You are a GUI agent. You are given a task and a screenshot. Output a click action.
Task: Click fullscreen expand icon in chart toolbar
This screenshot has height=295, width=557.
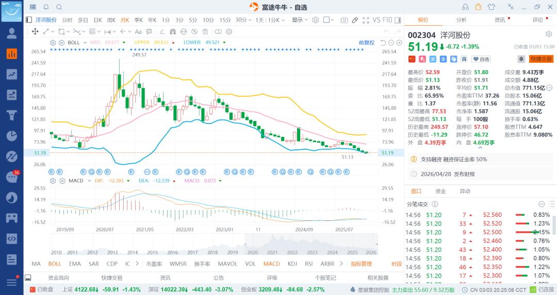point(366,20)
